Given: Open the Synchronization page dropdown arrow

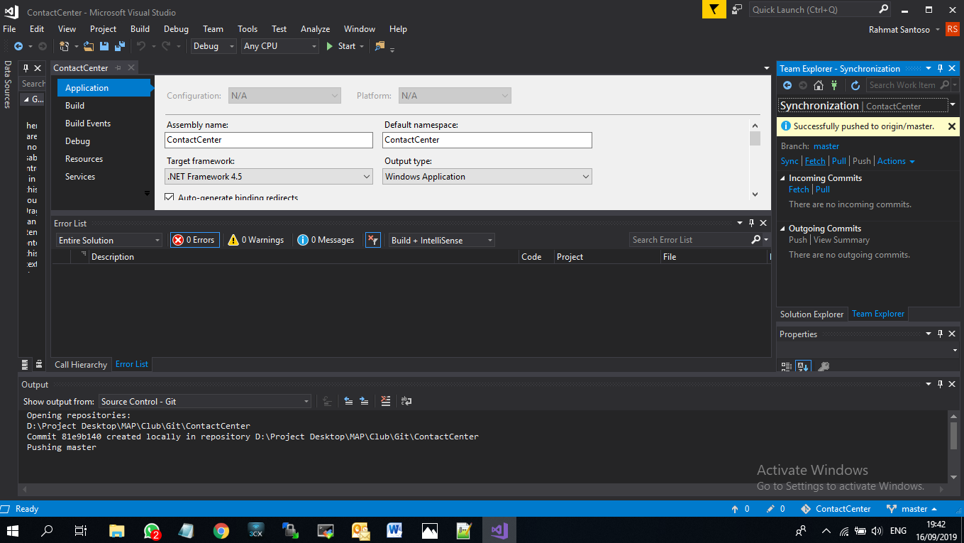Looking at the screenshot, I should pyautogui.click(x=953, y=105).
